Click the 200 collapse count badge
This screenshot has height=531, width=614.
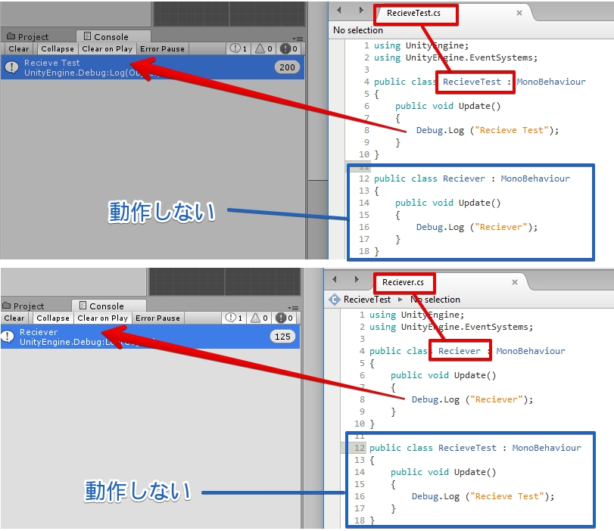tap(287, 67)
